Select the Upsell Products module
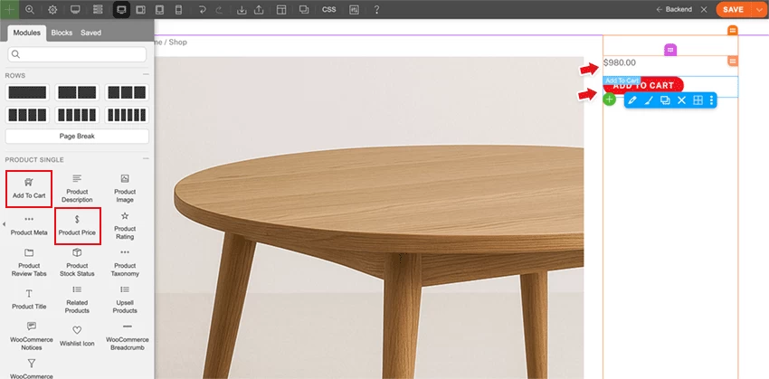This screenshot has height=379, width=769. (125, 299)
